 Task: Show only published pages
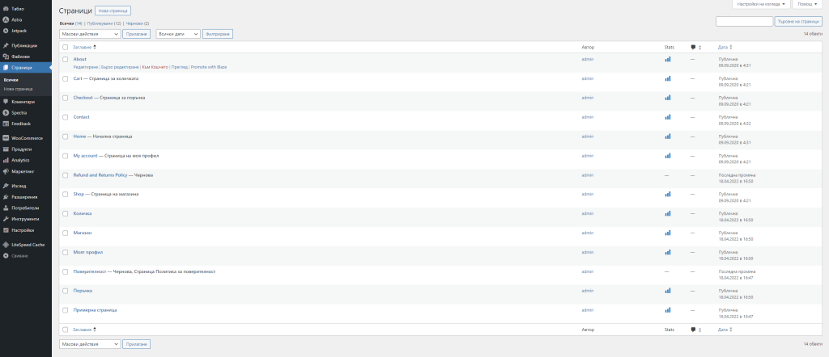[x=104, y=23]
